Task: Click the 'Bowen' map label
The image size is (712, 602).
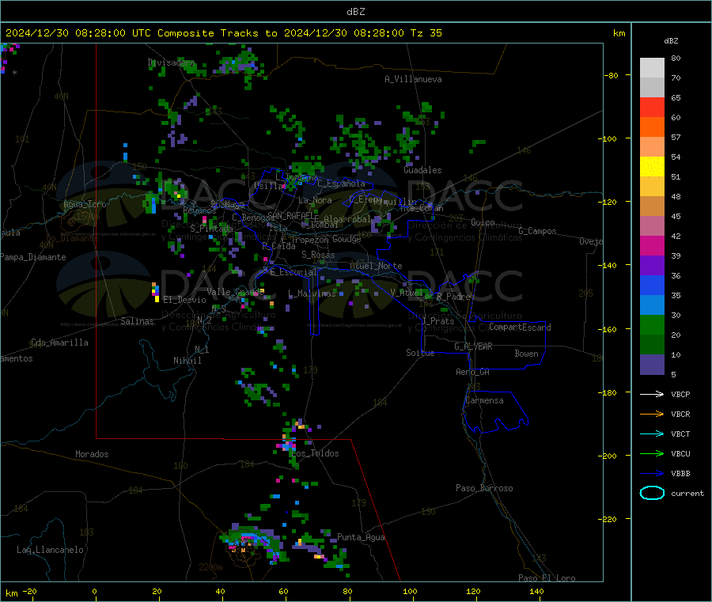Action: [527, 354]
